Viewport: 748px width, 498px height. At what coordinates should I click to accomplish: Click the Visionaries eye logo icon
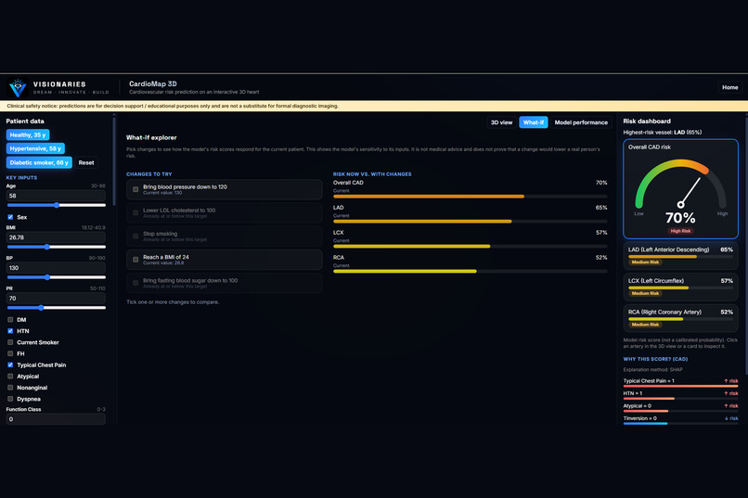(19, 88)
